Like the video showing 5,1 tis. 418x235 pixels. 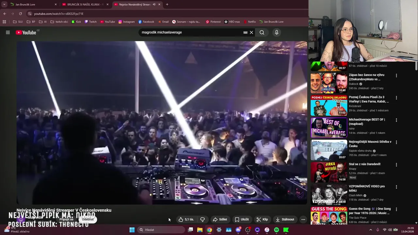click(x=186, y=219)
